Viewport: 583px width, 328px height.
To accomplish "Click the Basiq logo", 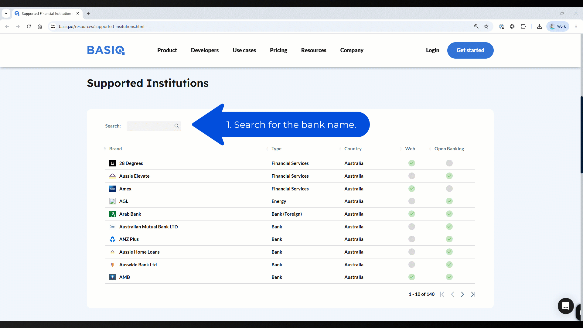I will click(106, 50).
